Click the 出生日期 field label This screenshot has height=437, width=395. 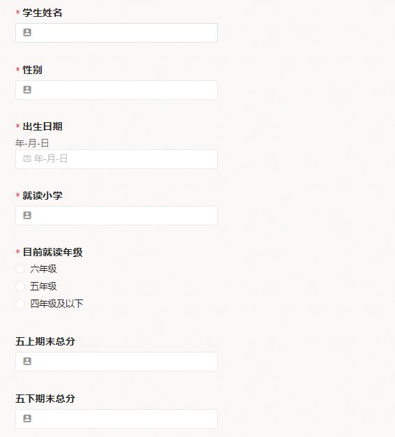tap(43, 126)
